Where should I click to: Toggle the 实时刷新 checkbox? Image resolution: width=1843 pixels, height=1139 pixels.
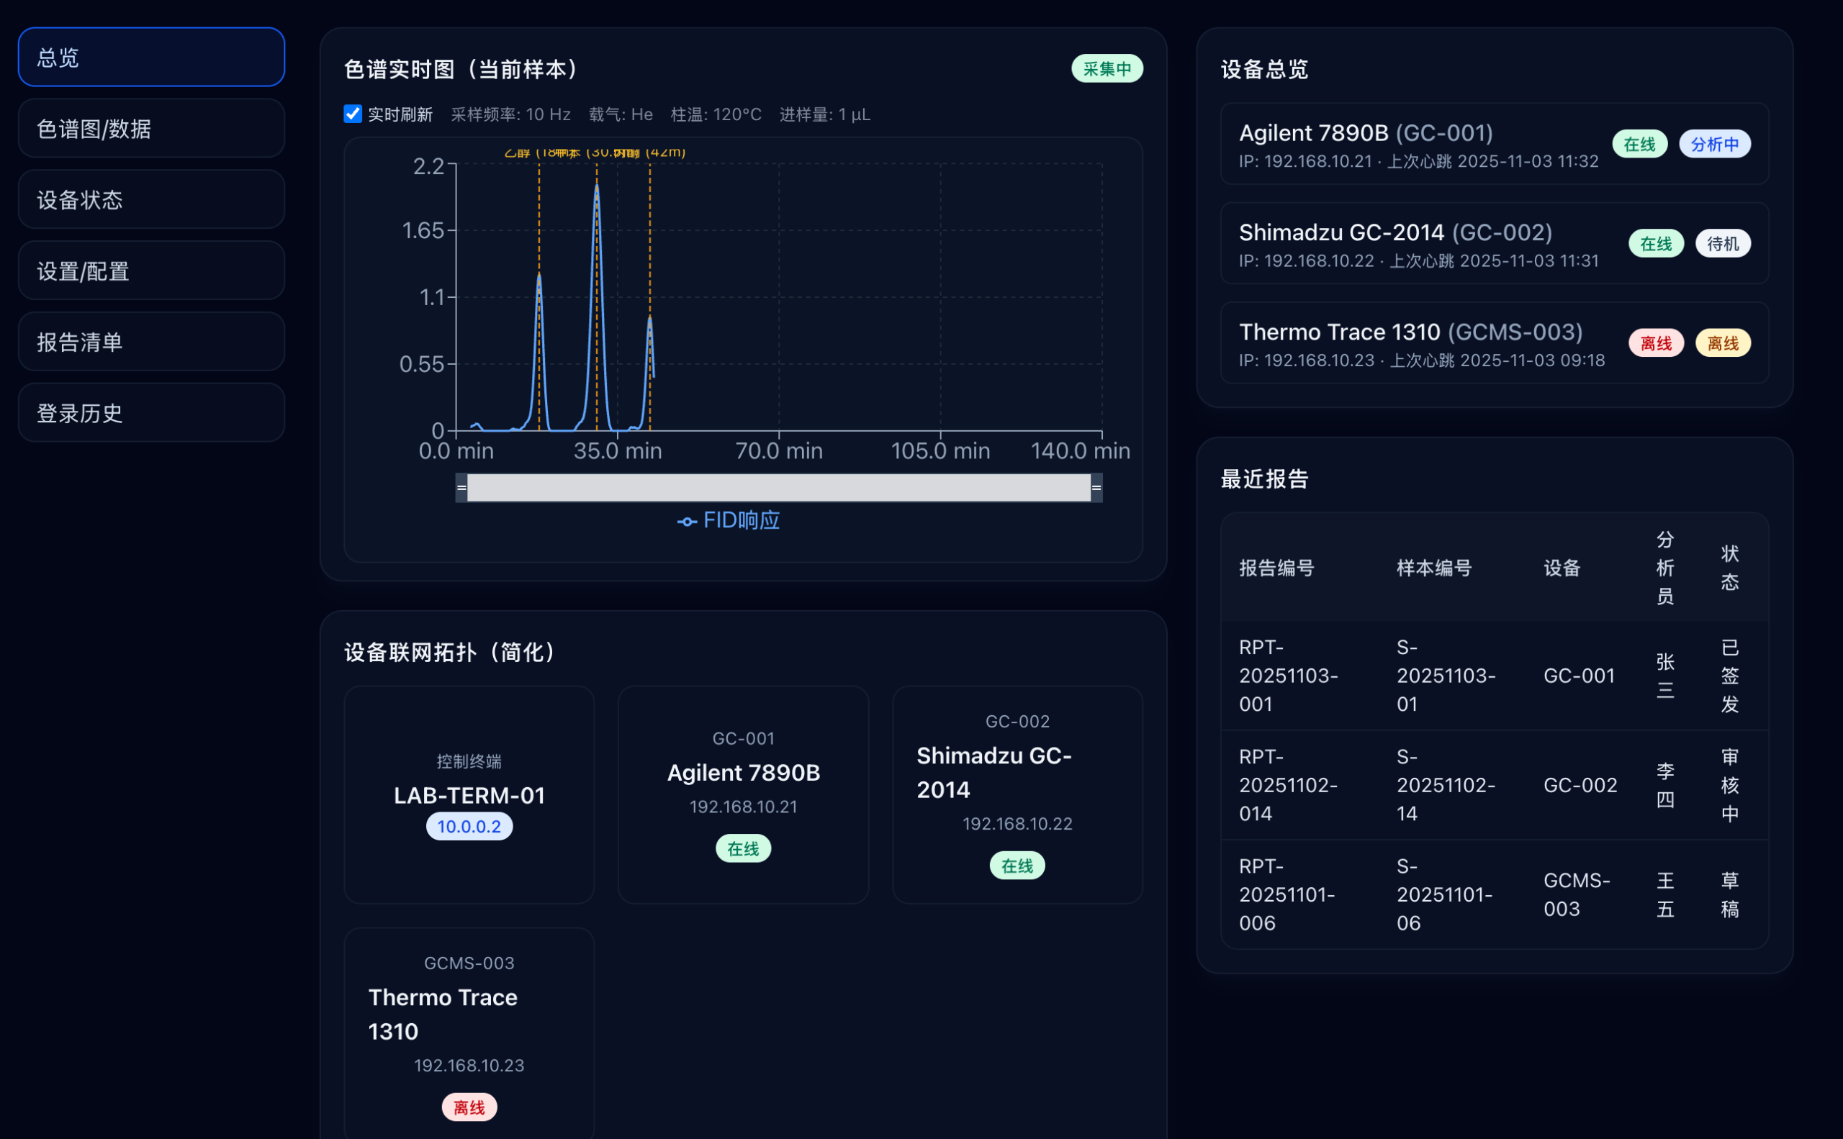coord(353,114)
